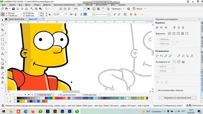Click Publish to PDF icon
The width and height of the screenshot is (203, 114).
[69, 9]
